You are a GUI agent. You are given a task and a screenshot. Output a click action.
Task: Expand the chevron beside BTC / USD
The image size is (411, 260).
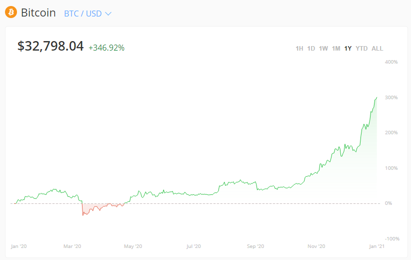[x=108, y=14]
